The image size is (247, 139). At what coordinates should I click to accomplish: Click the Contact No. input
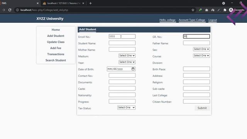(122, 75)
